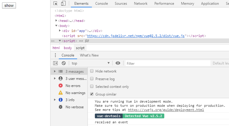Switch to the Network tab

(x=141, y=4)
